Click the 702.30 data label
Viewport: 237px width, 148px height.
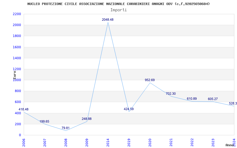171,94
